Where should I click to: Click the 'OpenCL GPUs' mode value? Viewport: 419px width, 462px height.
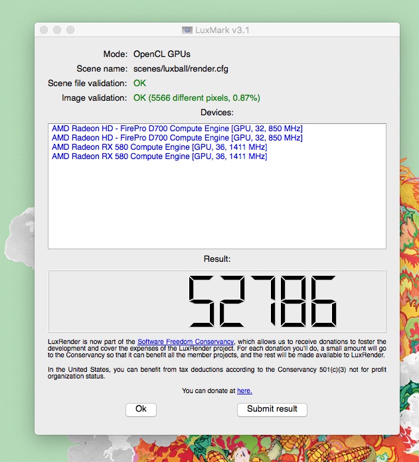click(x=162, y=54)
